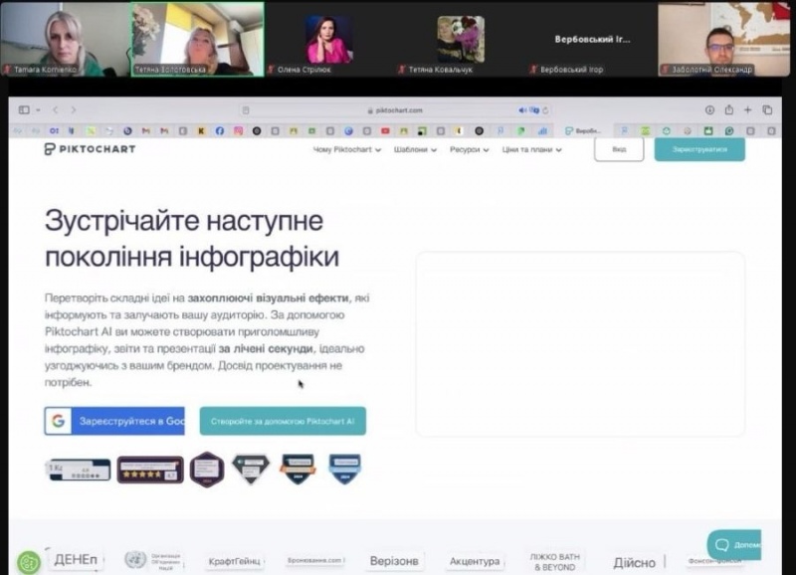796x575 pixels.
Task: Expand the "Чому Piktochart" dropdown
Action: (x=346, y=150)
